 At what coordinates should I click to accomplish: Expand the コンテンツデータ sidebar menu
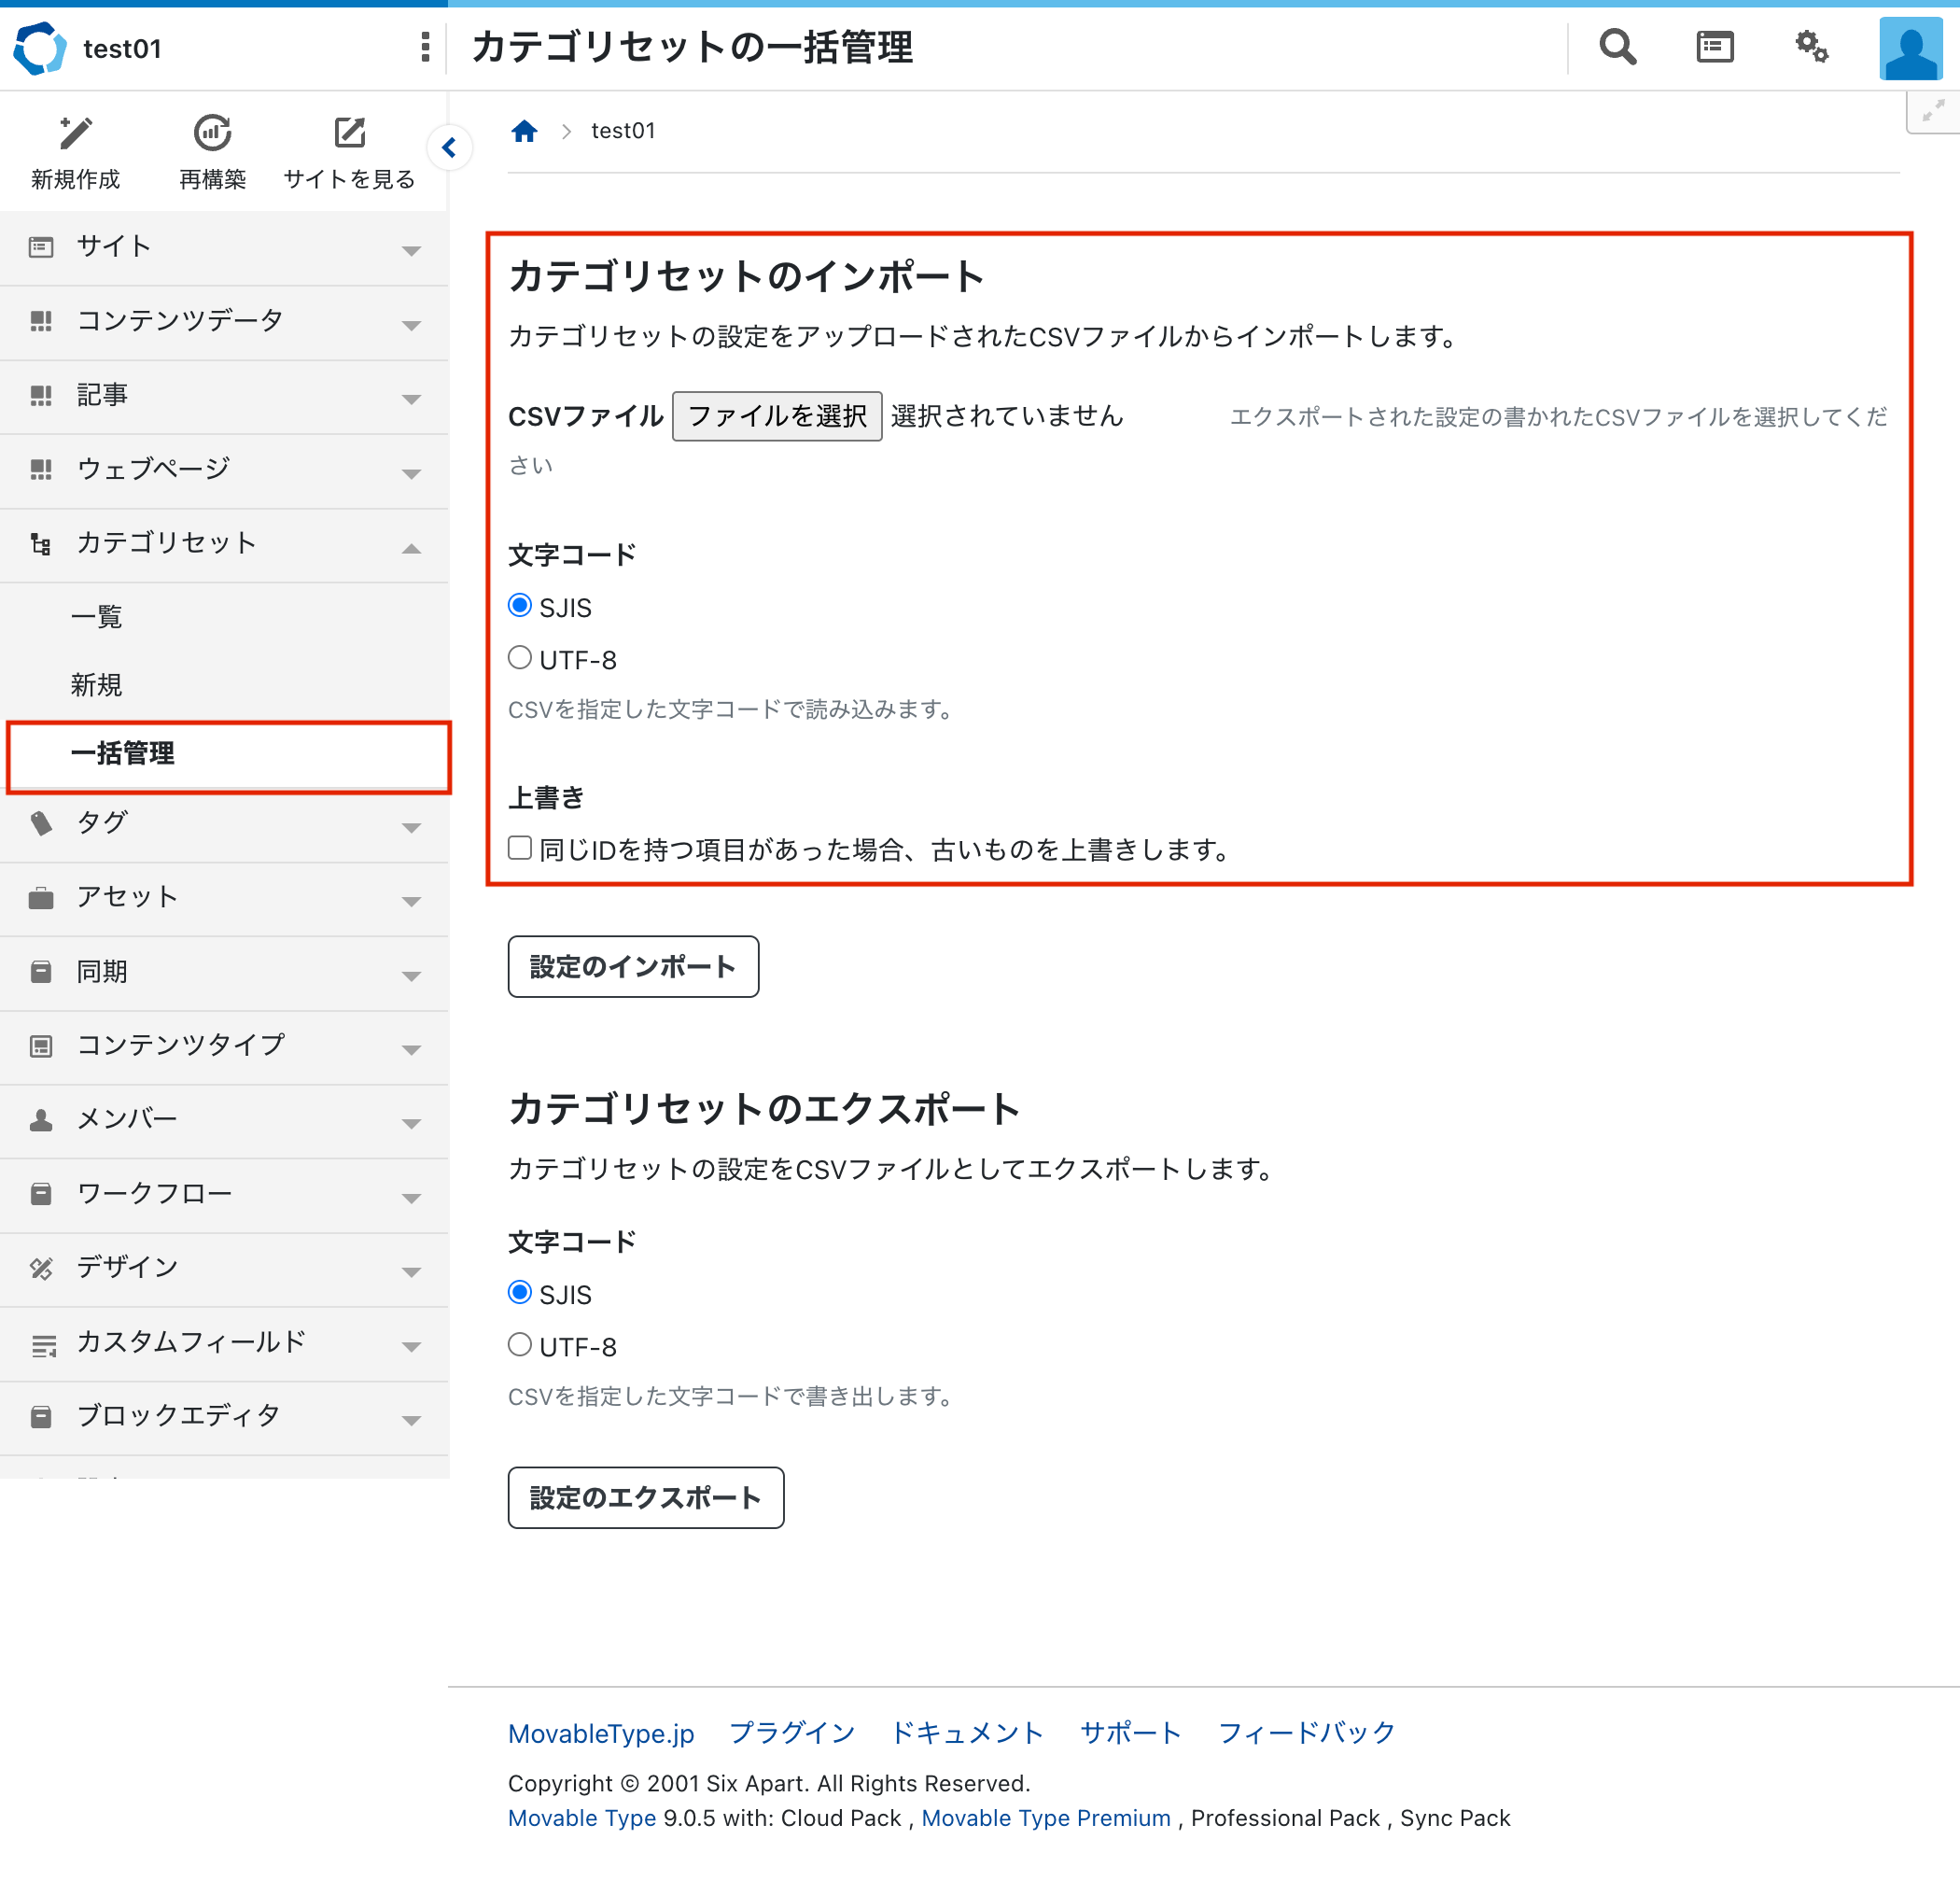(x=224, y=322)
